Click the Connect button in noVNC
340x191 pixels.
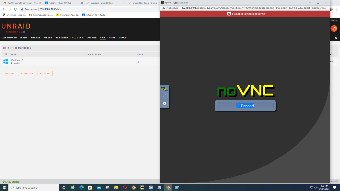245,106
